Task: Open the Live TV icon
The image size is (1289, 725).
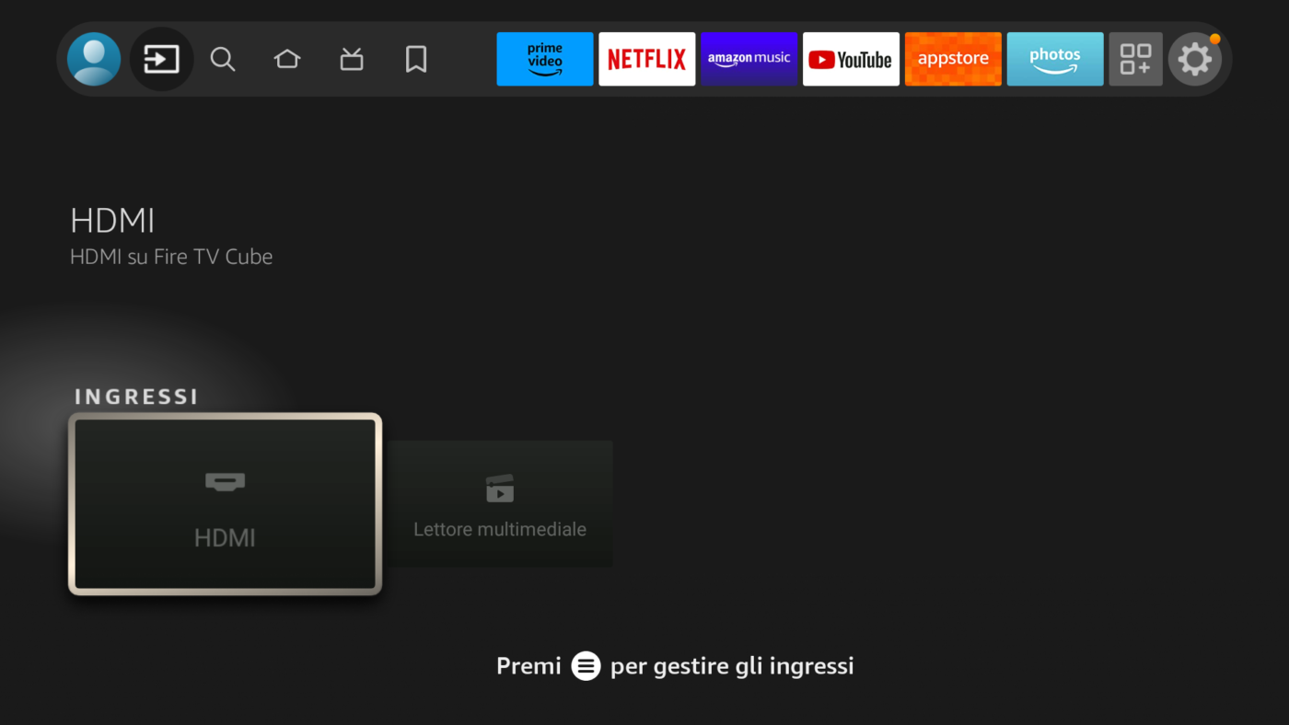Action: 351,59
